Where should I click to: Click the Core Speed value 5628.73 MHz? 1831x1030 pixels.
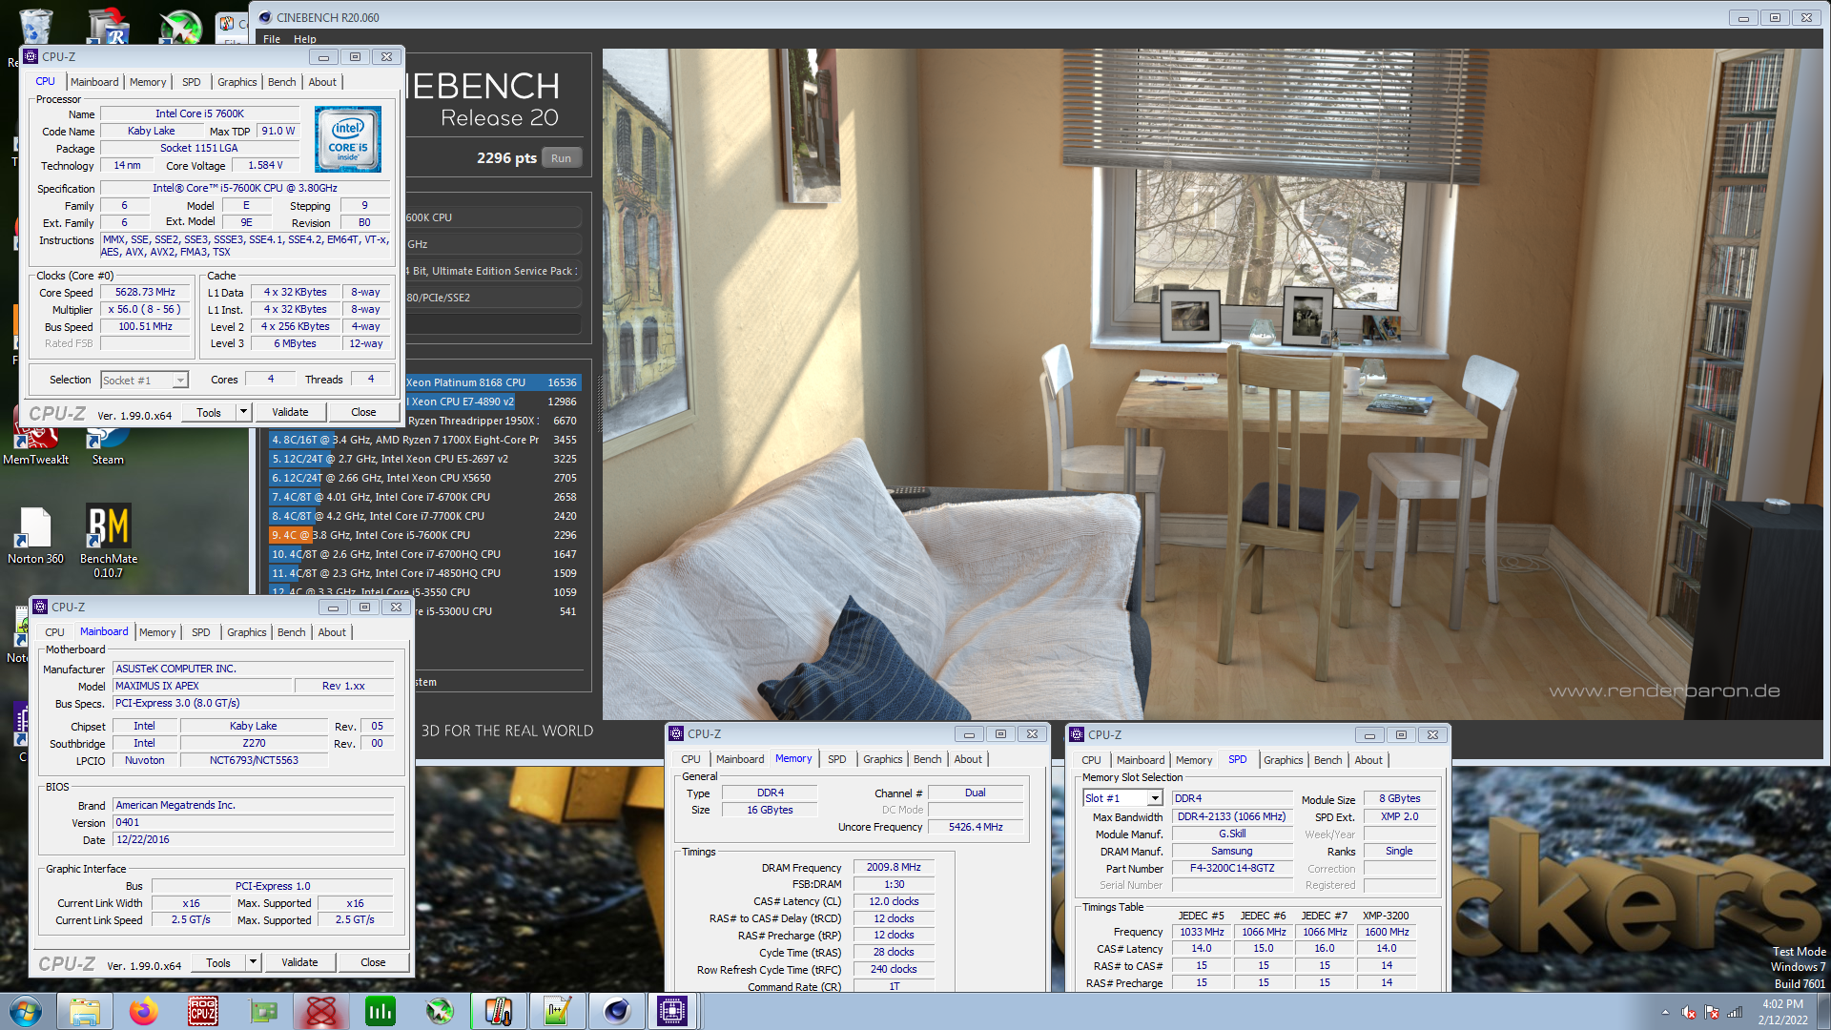click(x=145, y=292)
